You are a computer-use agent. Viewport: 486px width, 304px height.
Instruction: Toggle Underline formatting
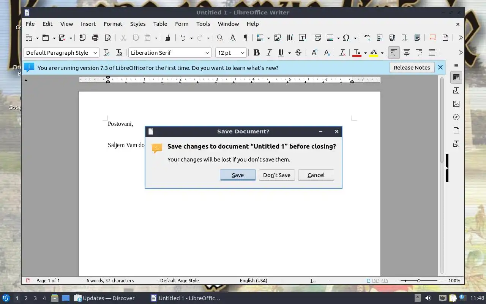click(281, 53)
